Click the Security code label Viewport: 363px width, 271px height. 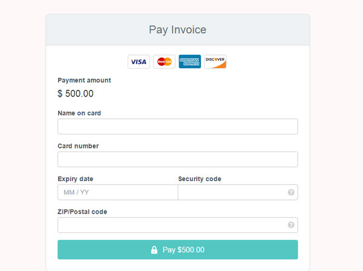[200, 179]
